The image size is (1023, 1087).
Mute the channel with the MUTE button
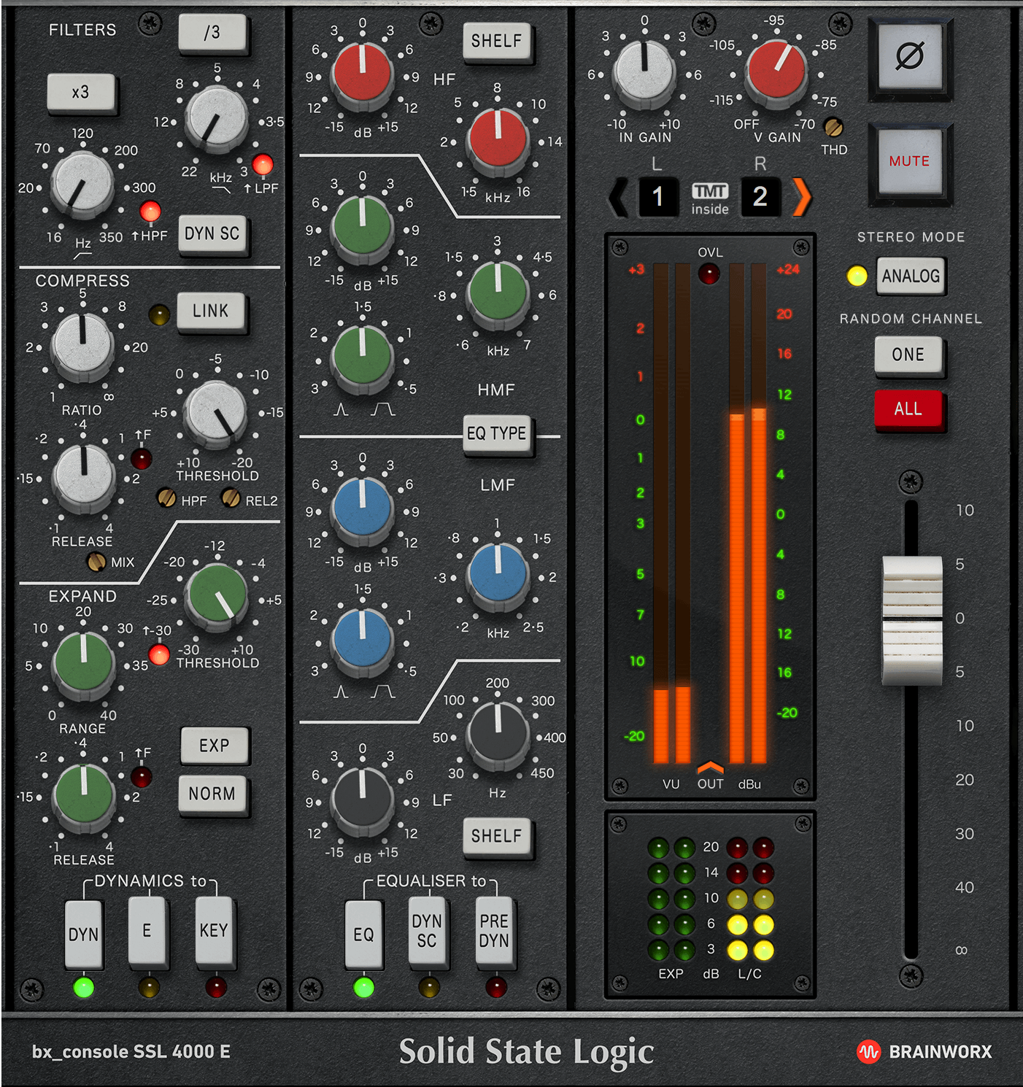(x=909, y=162)
